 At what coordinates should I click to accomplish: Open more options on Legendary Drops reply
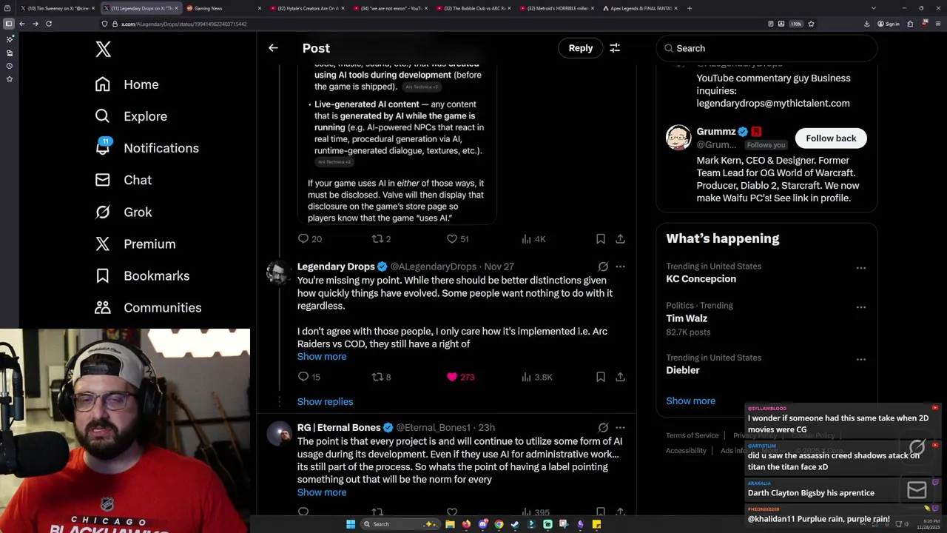[x=620, y=266]
